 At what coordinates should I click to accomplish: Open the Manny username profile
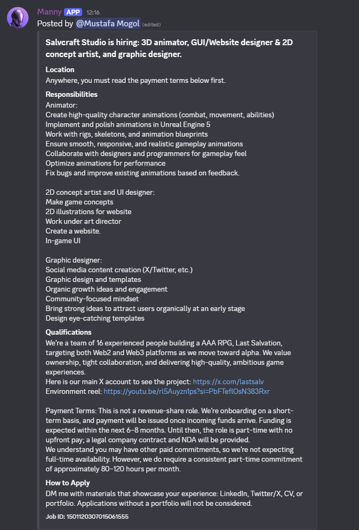(49, 12)
